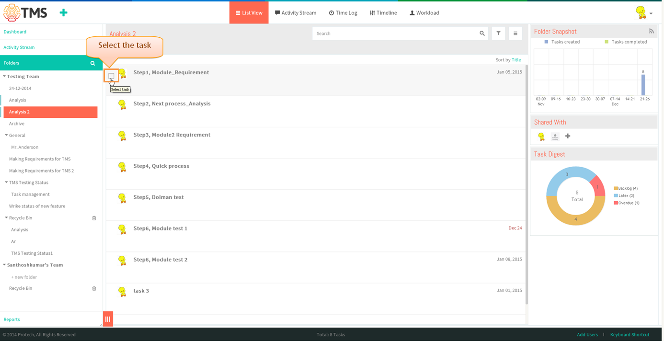The image size is (664, 342).
Task: Open the Workload tab
Action: 424,13
